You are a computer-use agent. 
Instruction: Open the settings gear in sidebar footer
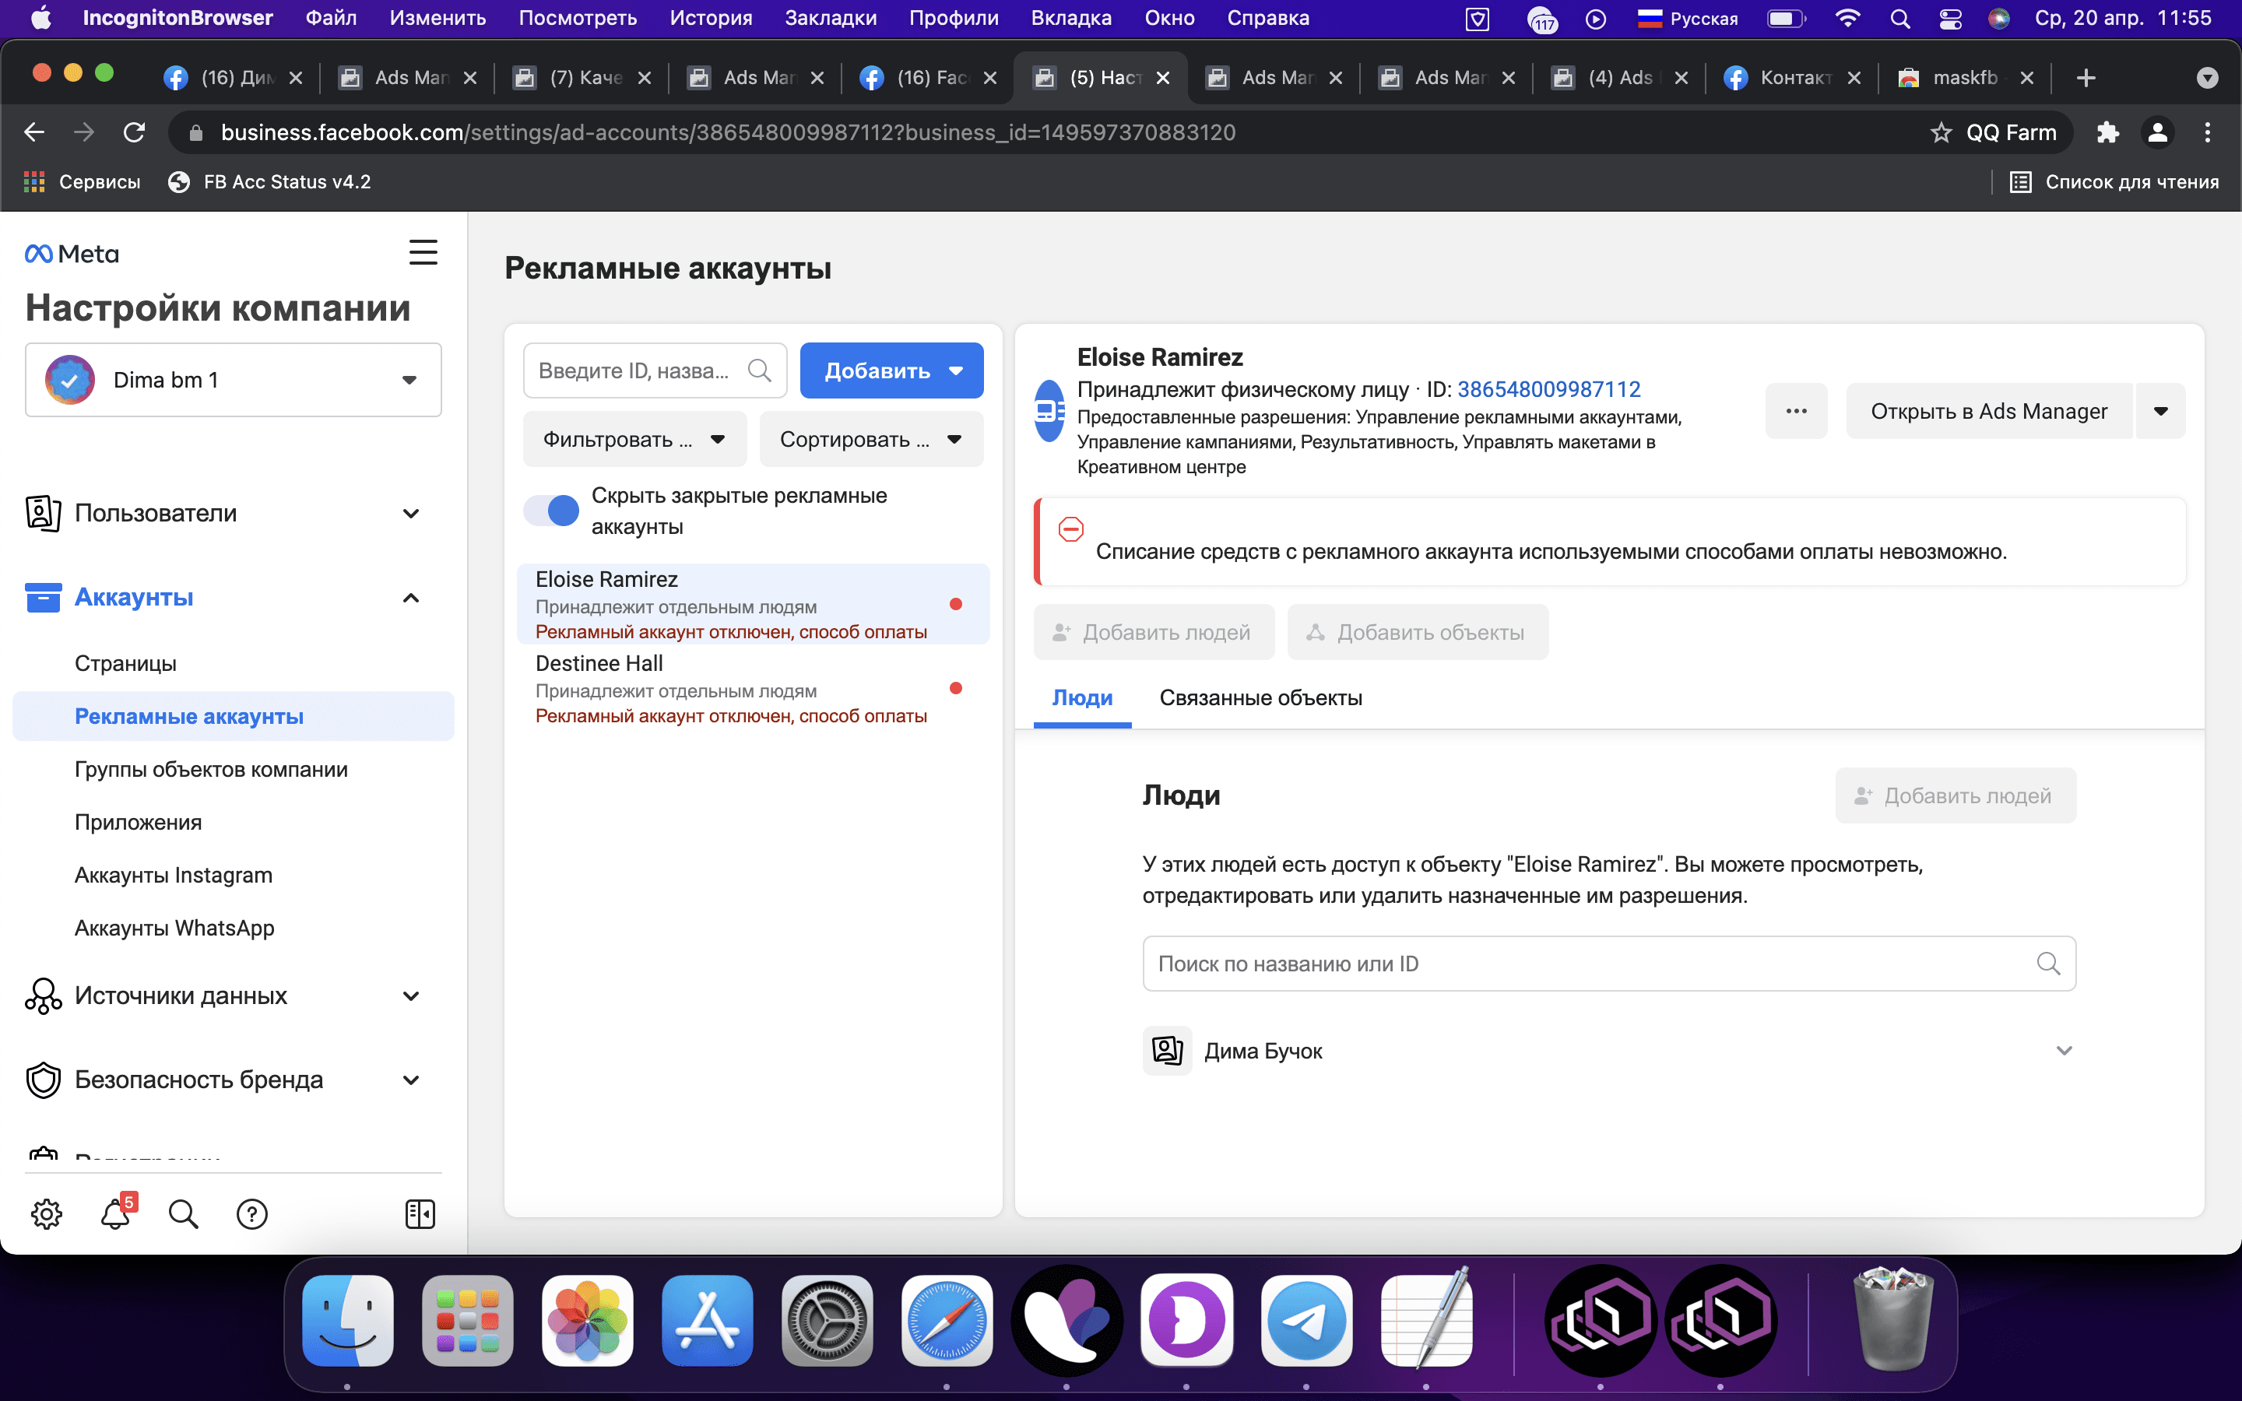[x=47, y=1214]
